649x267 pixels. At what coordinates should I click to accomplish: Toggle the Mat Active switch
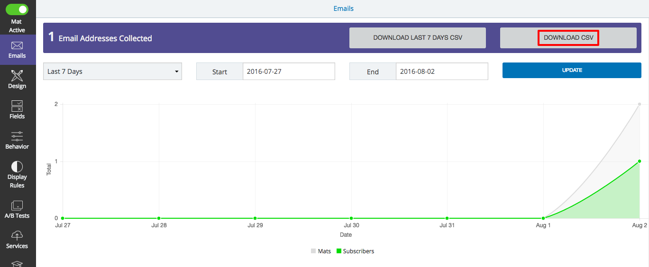click(x=17, y=9)
